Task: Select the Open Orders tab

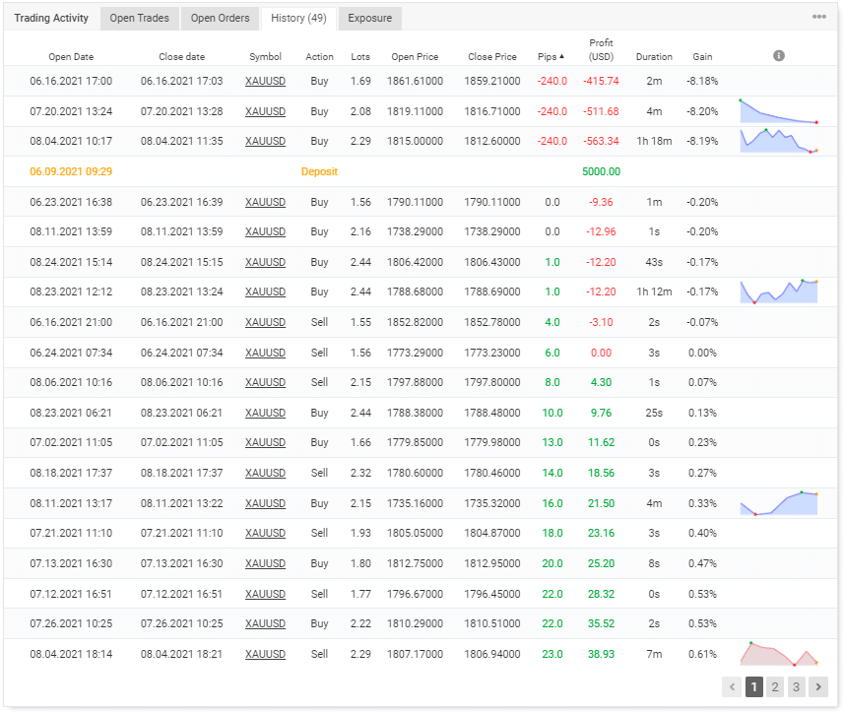Action: 220,18
